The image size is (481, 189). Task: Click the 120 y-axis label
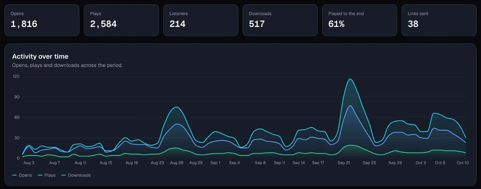tap(16, 76)
